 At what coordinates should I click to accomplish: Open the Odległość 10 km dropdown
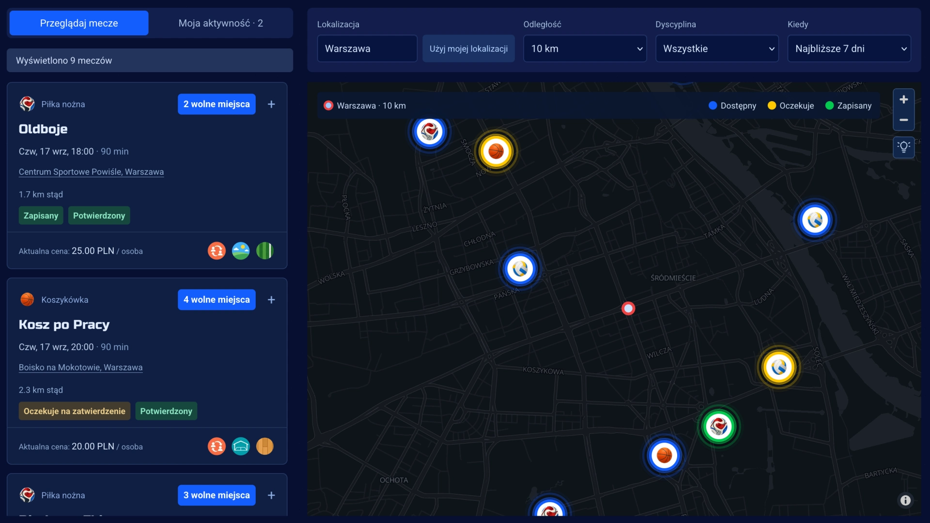(x=585, y=48)
